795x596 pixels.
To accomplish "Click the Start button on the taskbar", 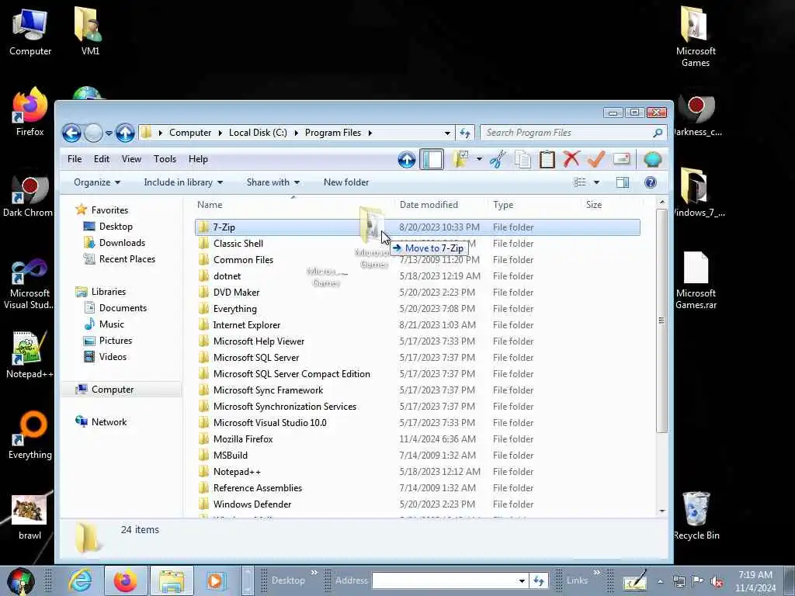I will (21, 580).
